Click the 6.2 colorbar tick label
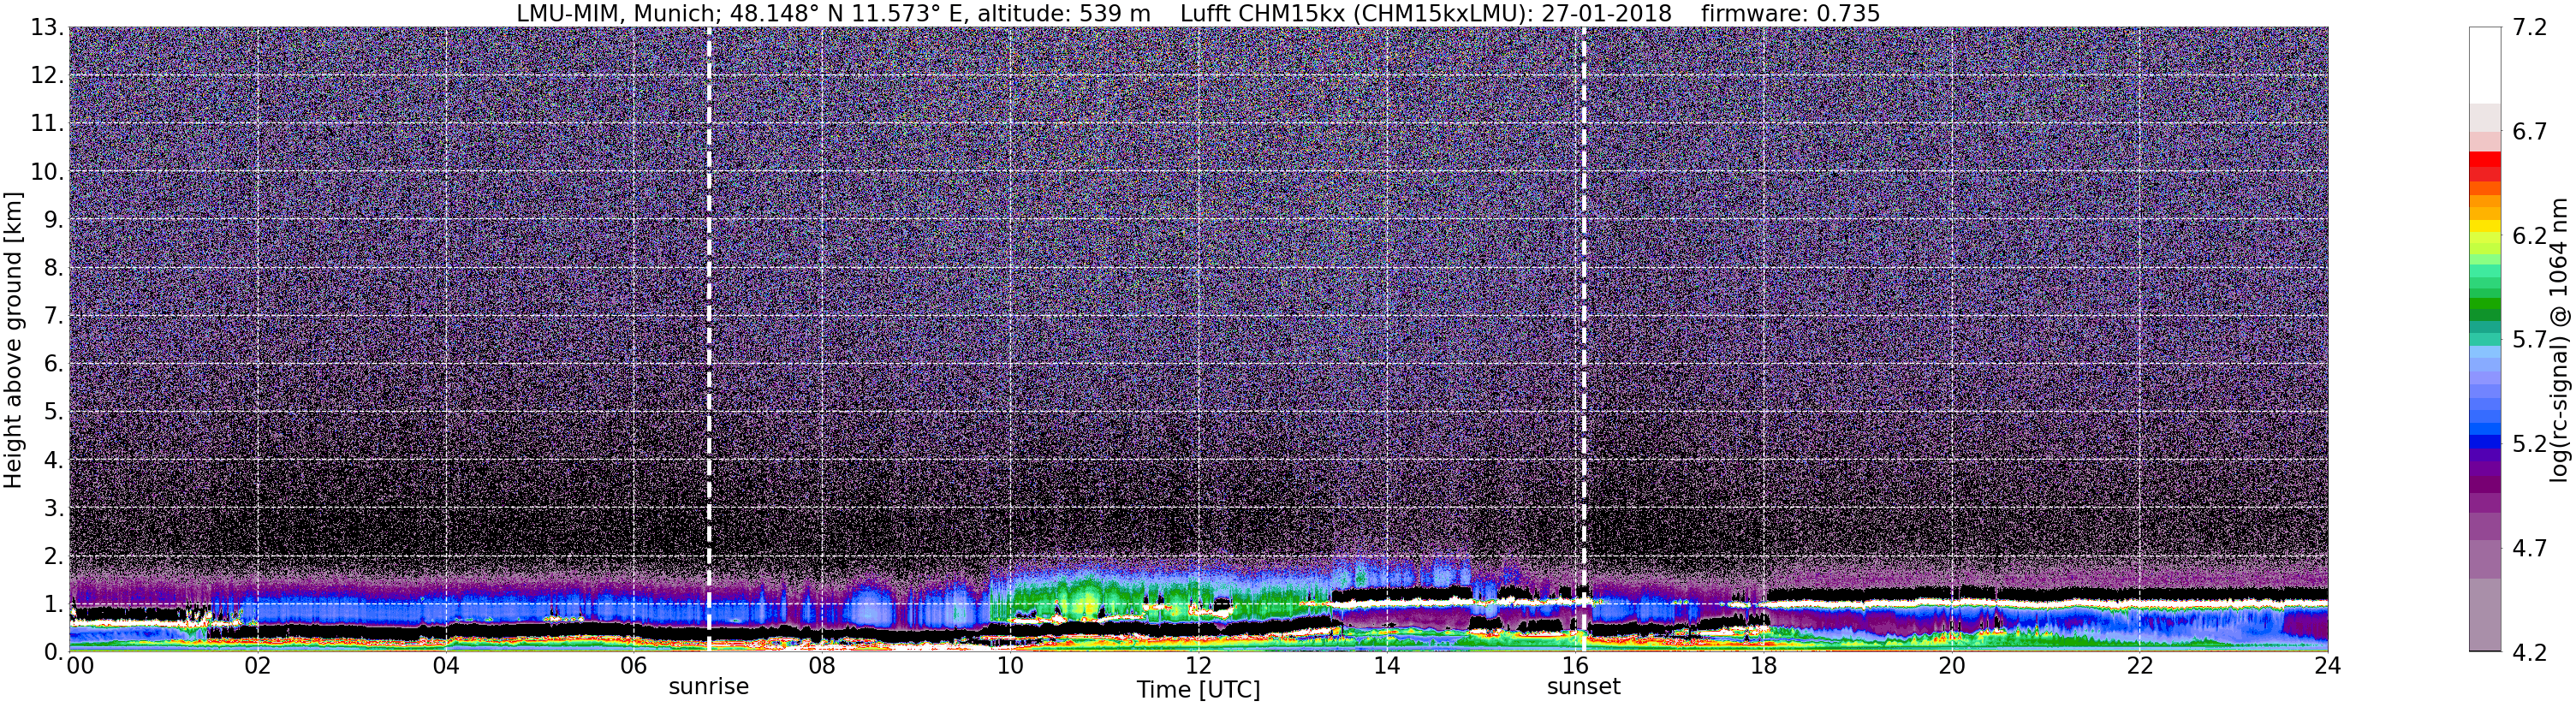The height and width of the screenshot is (707, 2576). (x=2529, y=236)
